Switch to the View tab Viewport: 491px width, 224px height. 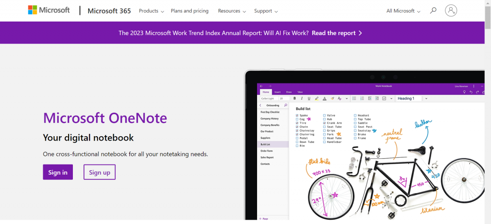[300, 92]
